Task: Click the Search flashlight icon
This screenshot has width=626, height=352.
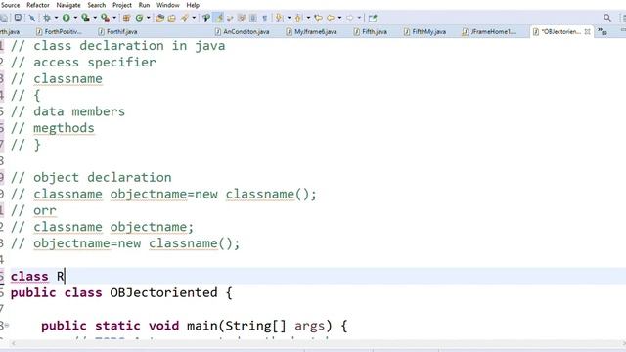Action: click(x=185, y=18)
